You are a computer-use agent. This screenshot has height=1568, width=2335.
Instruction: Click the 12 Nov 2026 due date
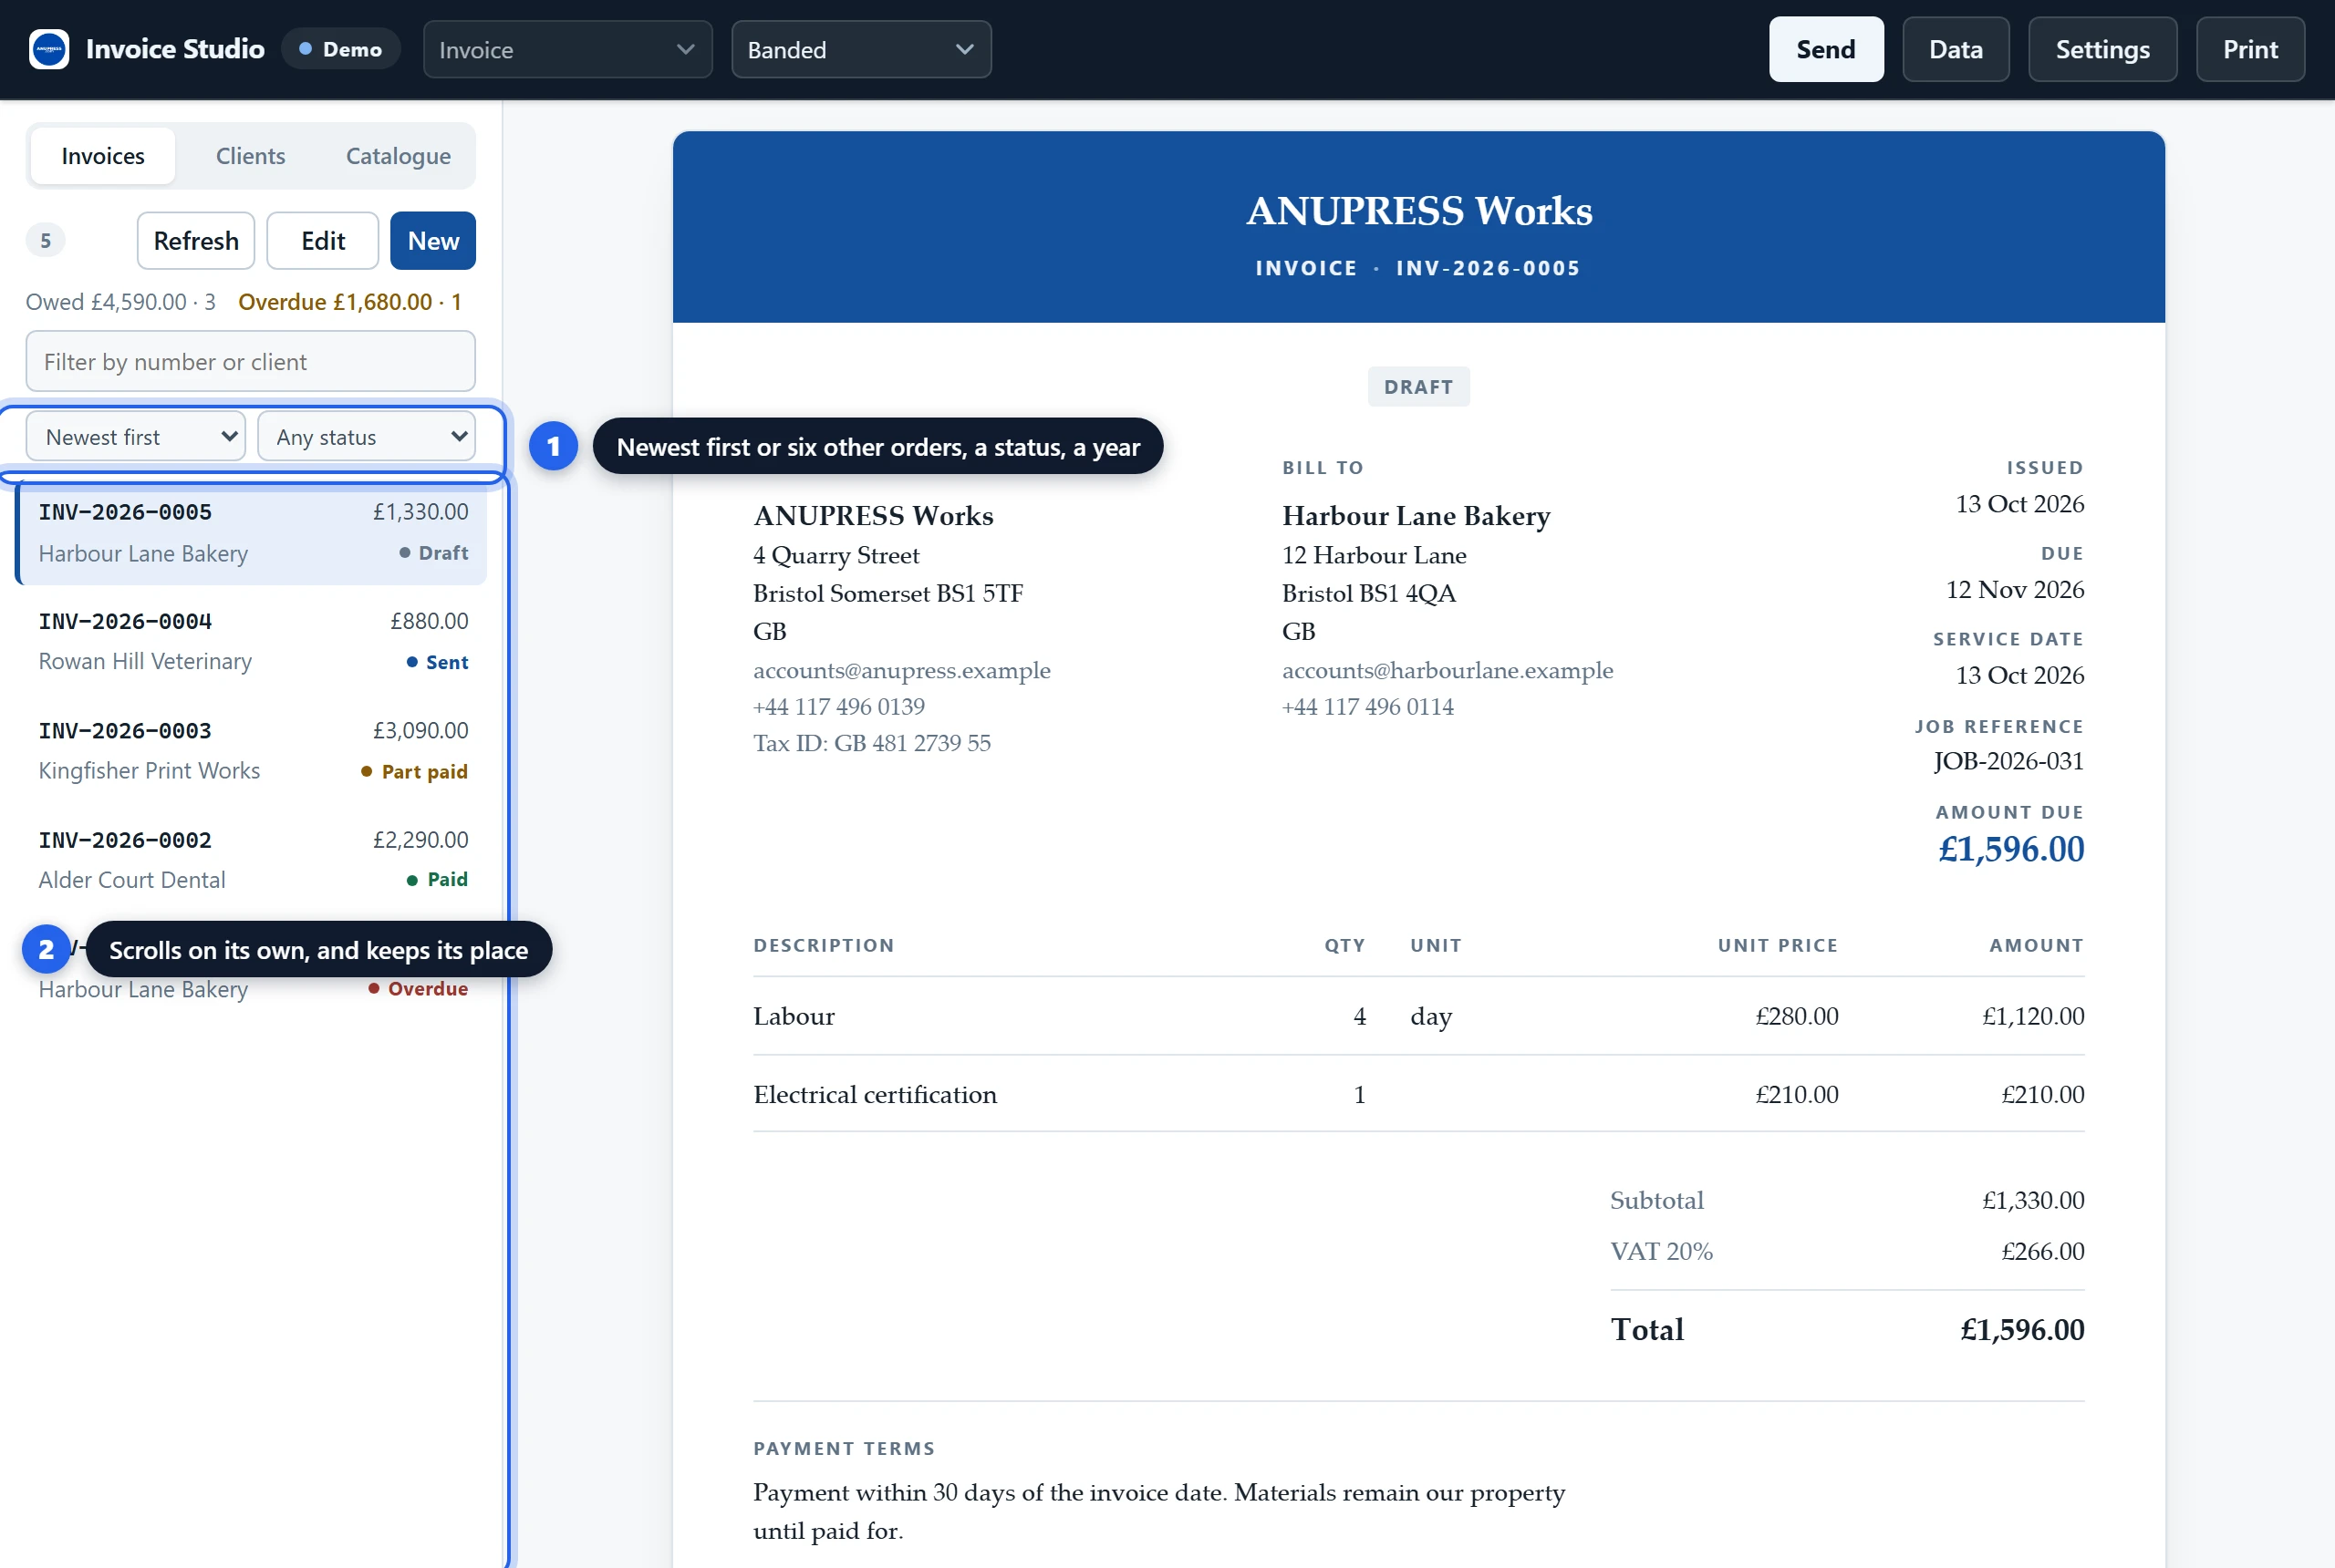(2015, 590)
